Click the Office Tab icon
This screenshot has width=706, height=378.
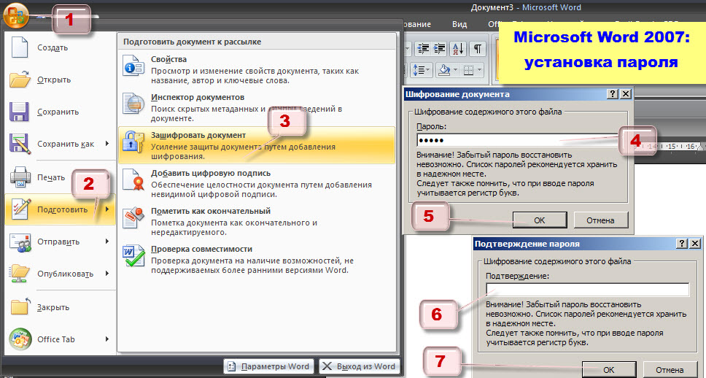20,339
